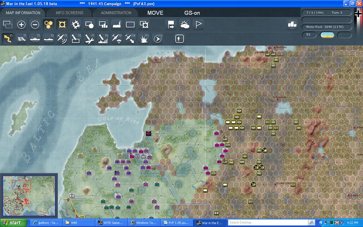The height and width of the screenshot is (227, 363).
Task: Select the F4 ship mode icon
Action: point(48,38)
